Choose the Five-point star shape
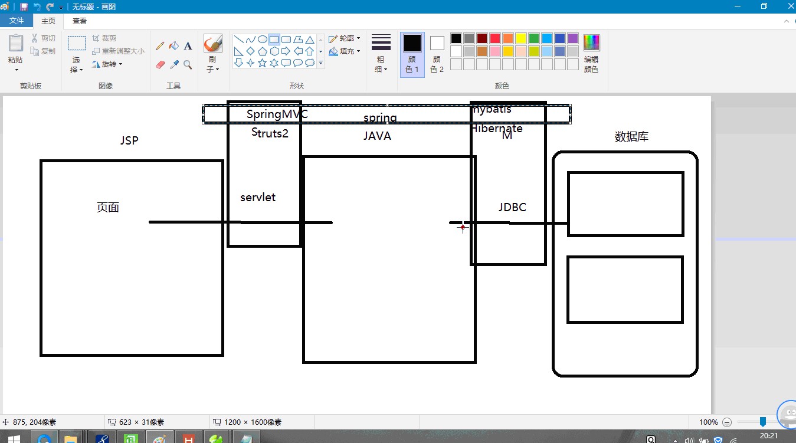Screen dimensions: 796x443 coord(262,63)
